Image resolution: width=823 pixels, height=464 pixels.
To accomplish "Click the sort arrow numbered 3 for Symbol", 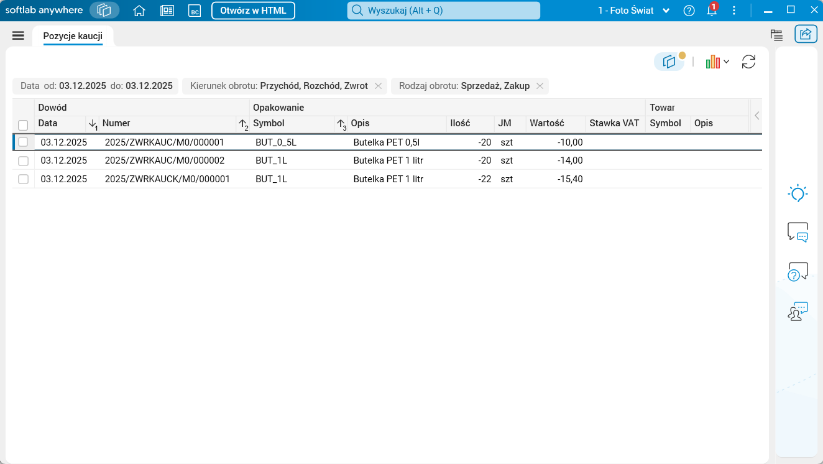I will pos(341,124).
